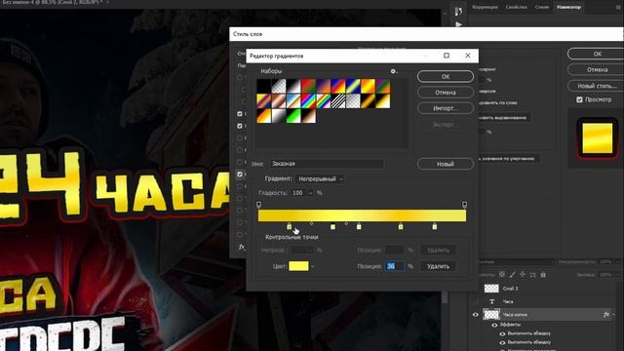The width and height of the screenshot is (624, 351).
Task: Click the Новый gradient button
Action: (446, 164)
